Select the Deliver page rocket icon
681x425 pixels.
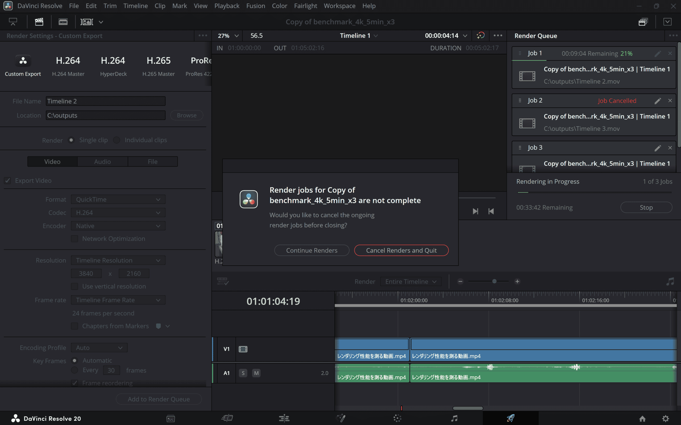click(x=511, y=418)
